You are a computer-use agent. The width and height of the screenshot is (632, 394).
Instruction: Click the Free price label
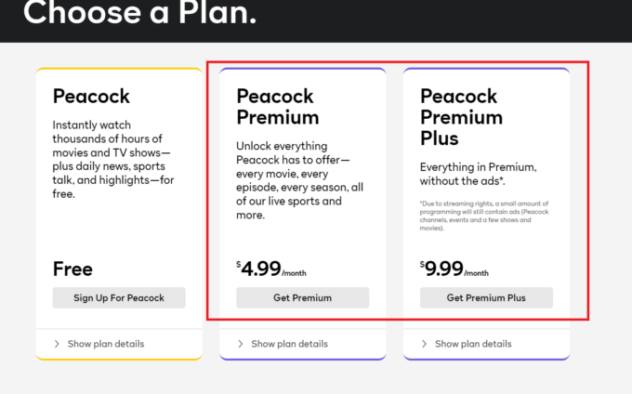coord(72,269)
